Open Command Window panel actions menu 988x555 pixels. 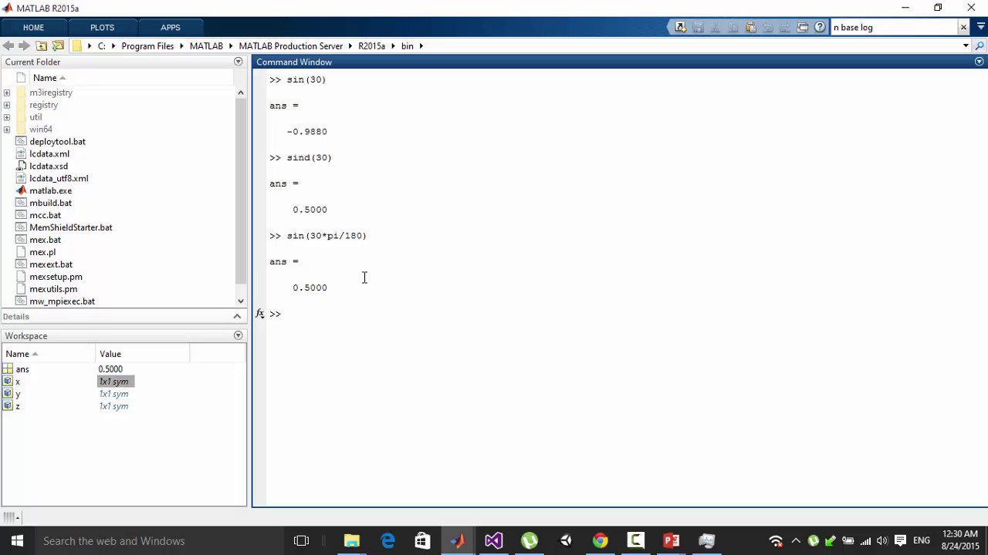(x=979, y=62)
